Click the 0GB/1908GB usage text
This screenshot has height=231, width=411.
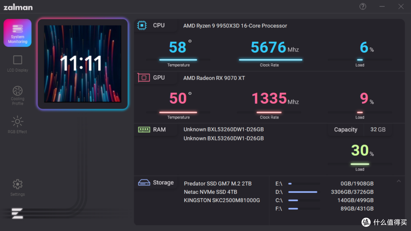[357, 184]
